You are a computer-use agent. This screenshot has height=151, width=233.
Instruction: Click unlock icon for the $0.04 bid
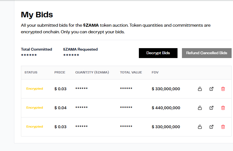pos(200,108)
